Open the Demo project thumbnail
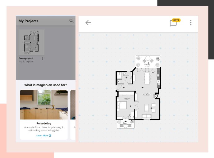This screenshot has width=214, height=158. click(32, 42)
